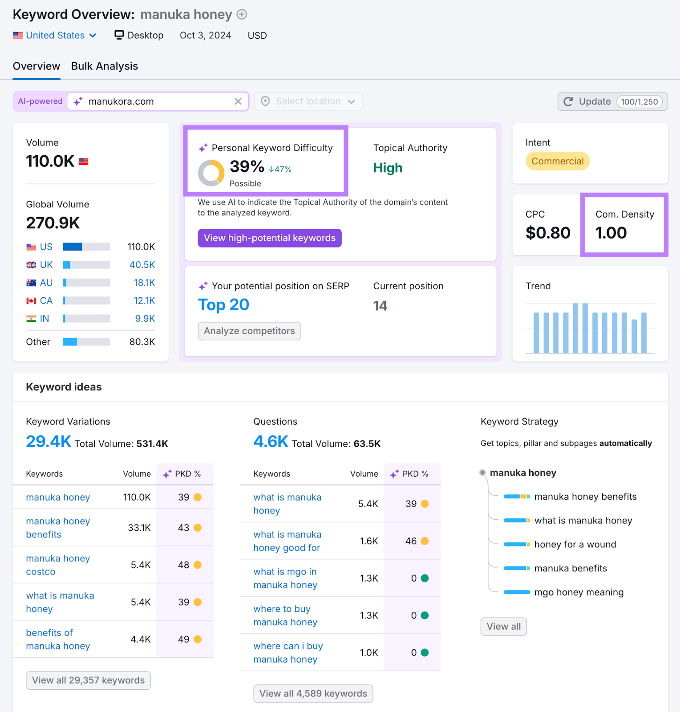Click the Canada flag icon
680x712 pixels.
31,301
